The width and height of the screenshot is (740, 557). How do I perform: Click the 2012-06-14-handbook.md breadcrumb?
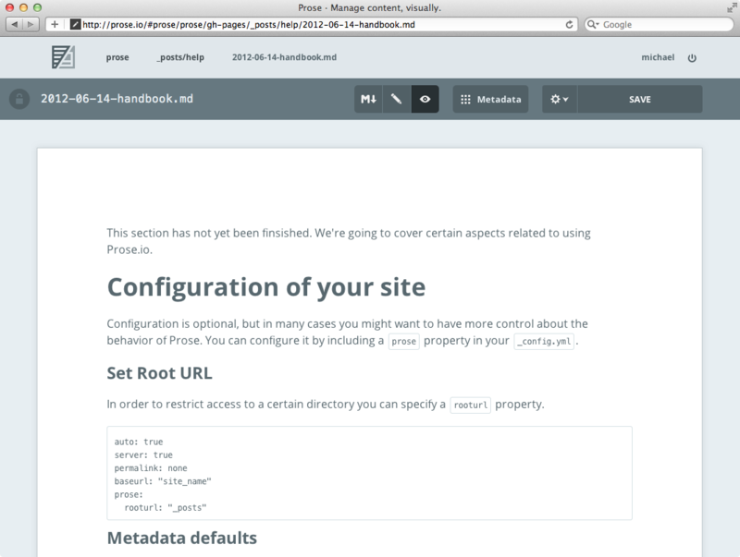pos(284,57)
